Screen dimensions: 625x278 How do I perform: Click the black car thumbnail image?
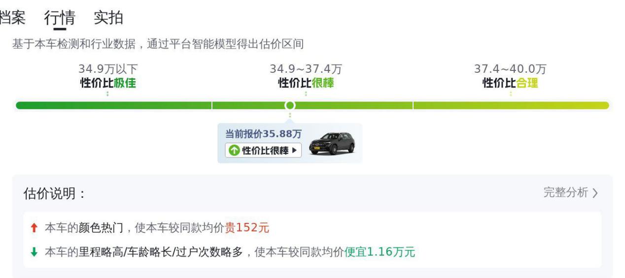332,143
